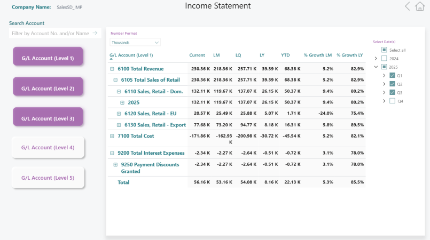430x240 pixels.
Task: Expand the 7100 Total Cost row
Action: [x=112, y=136]
